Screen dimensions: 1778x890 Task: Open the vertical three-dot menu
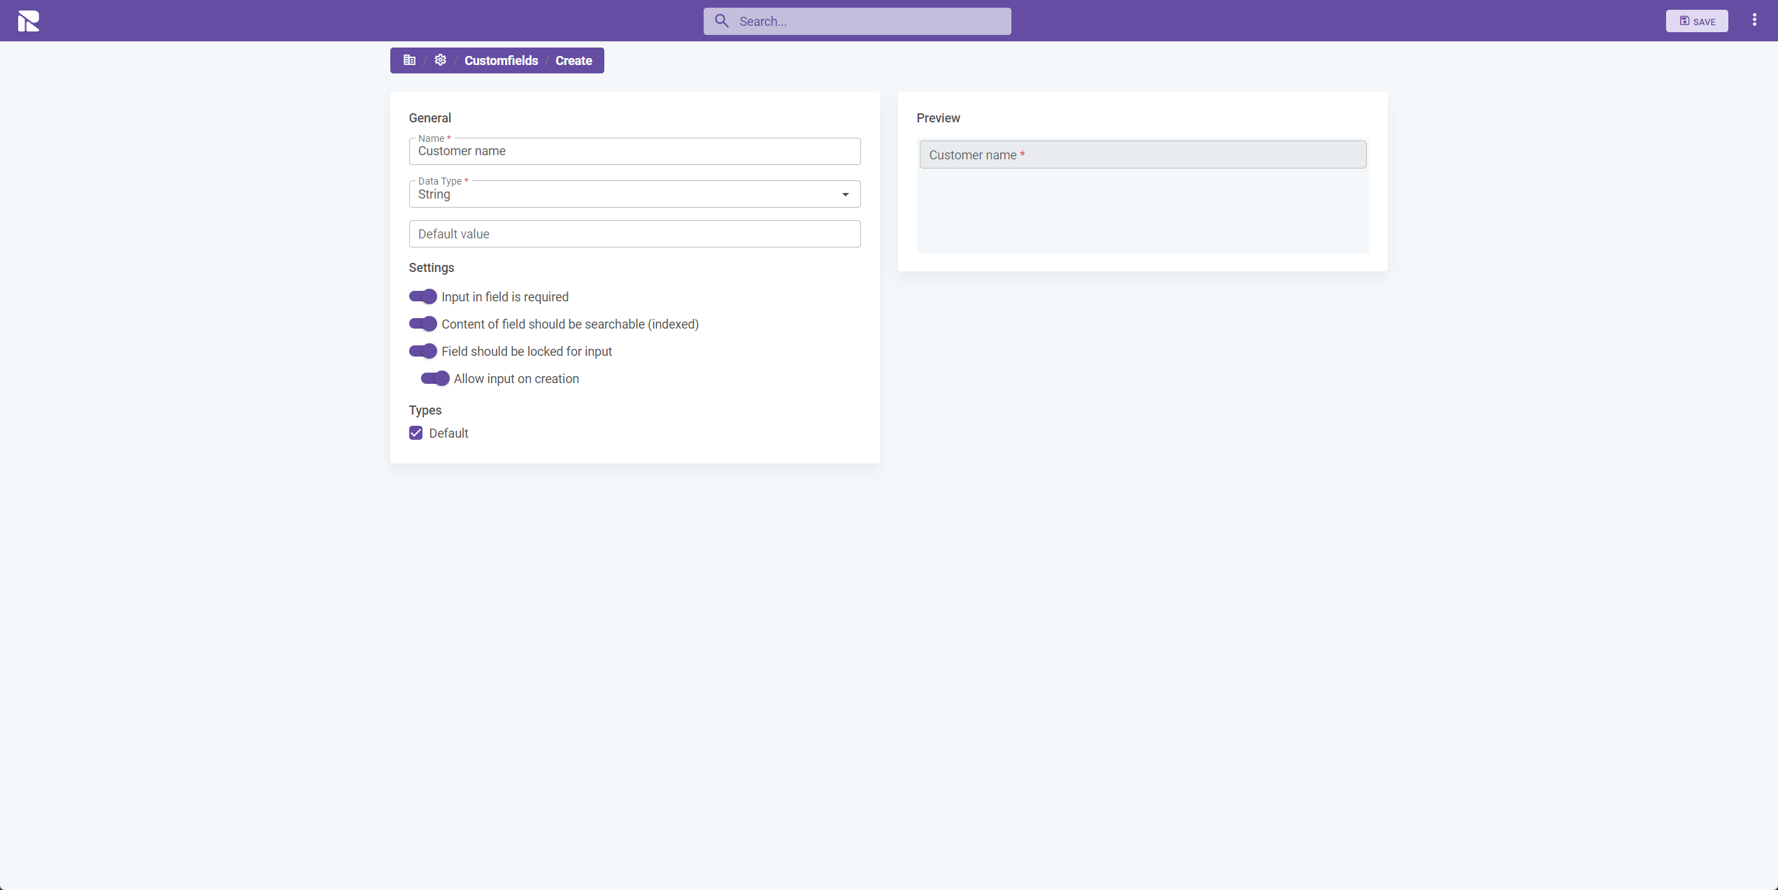(x=1754, y=20)
